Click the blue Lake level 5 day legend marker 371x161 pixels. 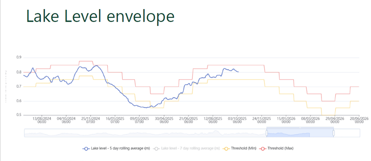click(x=86, y=148)
